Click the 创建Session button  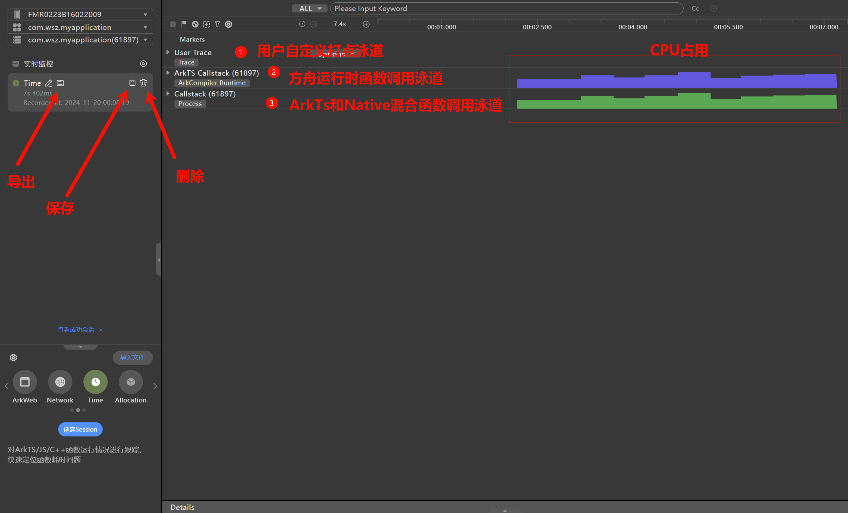point(80,429)
